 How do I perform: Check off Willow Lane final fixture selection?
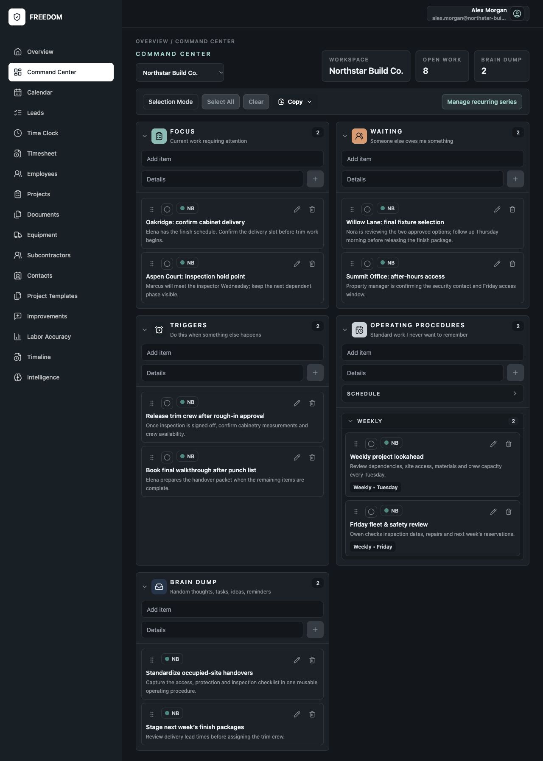[367, 209]
